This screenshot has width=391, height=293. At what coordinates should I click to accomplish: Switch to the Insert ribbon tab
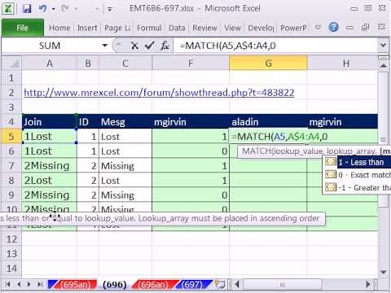[x=87, y=28]
